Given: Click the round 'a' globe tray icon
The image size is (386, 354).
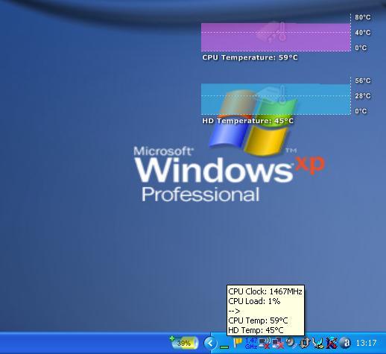Looking at the screenshot, I should click(x=345, y=343).
